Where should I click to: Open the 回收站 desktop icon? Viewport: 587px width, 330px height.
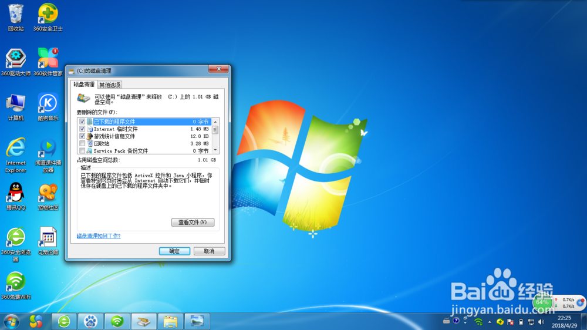pos(16,18)
